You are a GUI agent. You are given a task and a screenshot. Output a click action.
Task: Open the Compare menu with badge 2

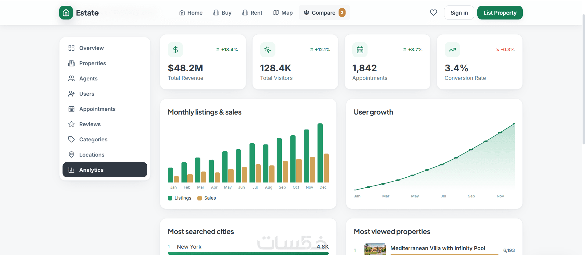click(x=324, y=12)
